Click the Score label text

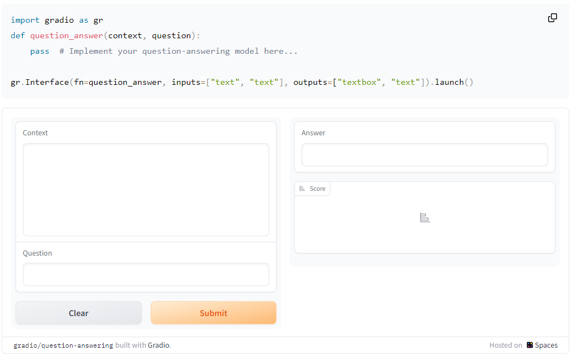coord(318,189)
